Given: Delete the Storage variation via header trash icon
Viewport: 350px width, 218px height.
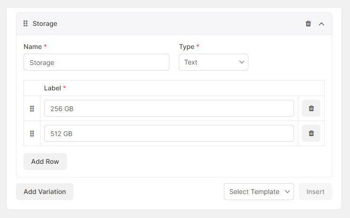Looking at the screenshot, I should pyautogui.click(x=308, y=24).
